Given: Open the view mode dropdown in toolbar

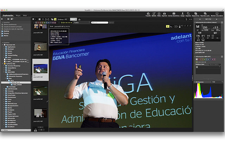Looking at the screenshot, I should (34, 19).
